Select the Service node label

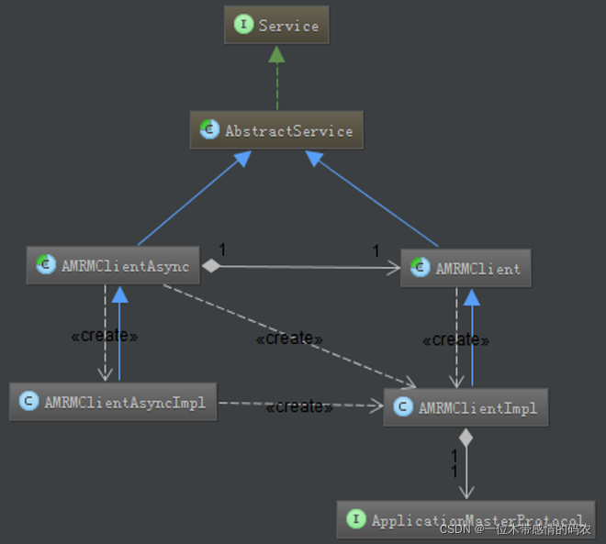[x=288, y=26]
